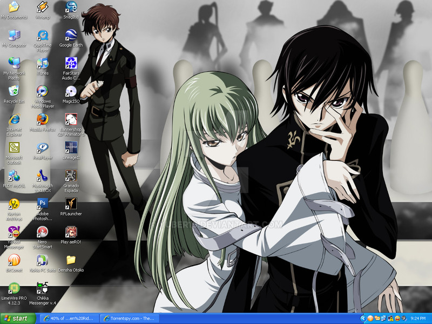
Task: Select the RFLauncher shortcut
Action: (x=71, y=207)
